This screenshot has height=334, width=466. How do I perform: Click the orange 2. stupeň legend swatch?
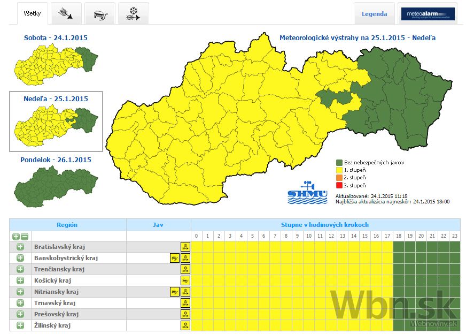pos(339,178)
